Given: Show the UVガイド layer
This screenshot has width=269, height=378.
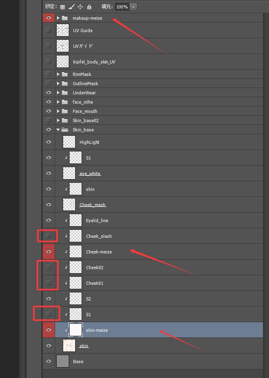Looking at the screenshot, I should click(49, 46).
